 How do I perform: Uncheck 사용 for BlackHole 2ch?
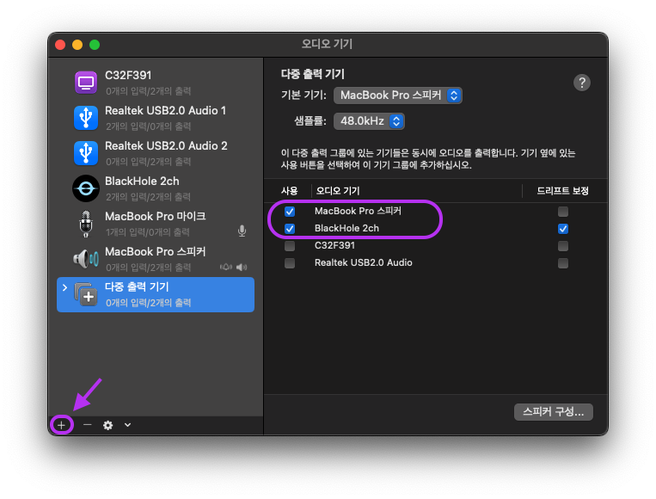point(290,229)
